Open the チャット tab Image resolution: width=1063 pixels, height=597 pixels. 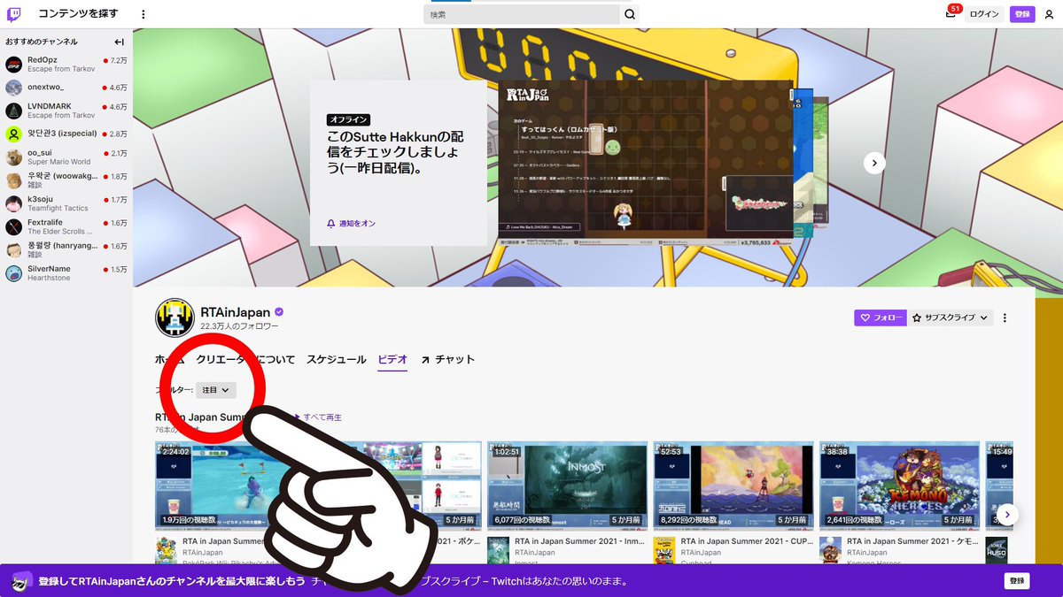coord(448,359)
